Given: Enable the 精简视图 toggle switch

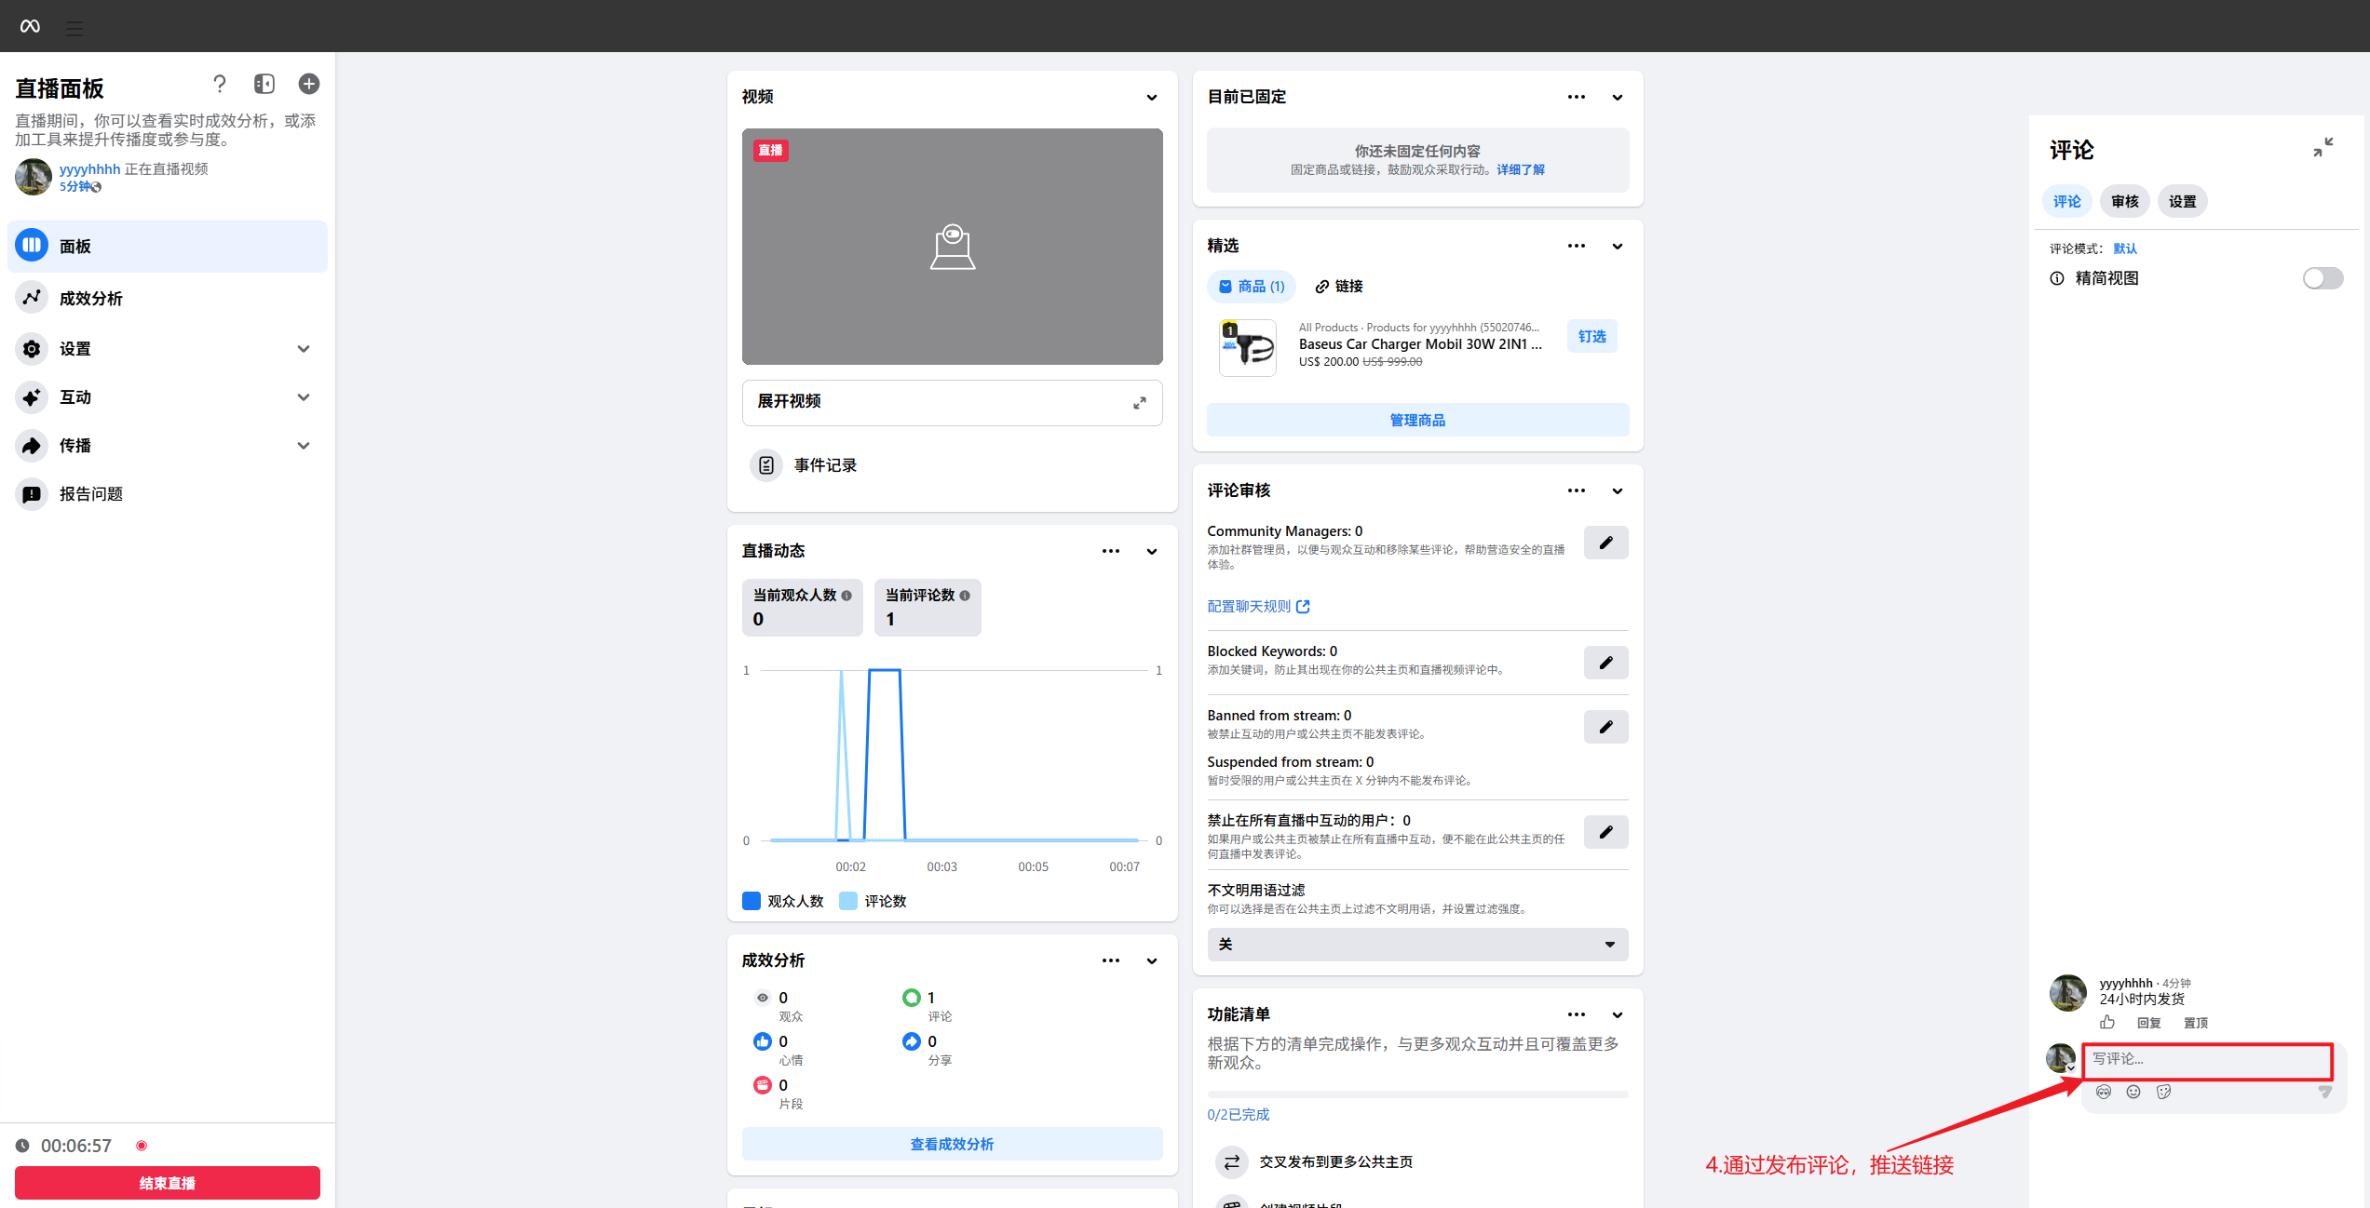Looking at the screenshot, I should (x=2323, y=278).
